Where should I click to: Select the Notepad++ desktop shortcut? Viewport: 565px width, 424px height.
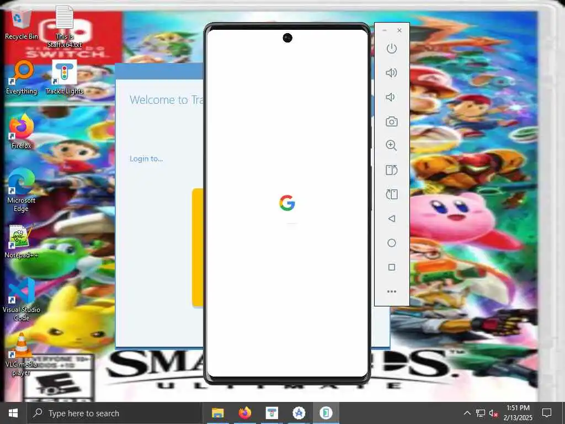[22, 242]
